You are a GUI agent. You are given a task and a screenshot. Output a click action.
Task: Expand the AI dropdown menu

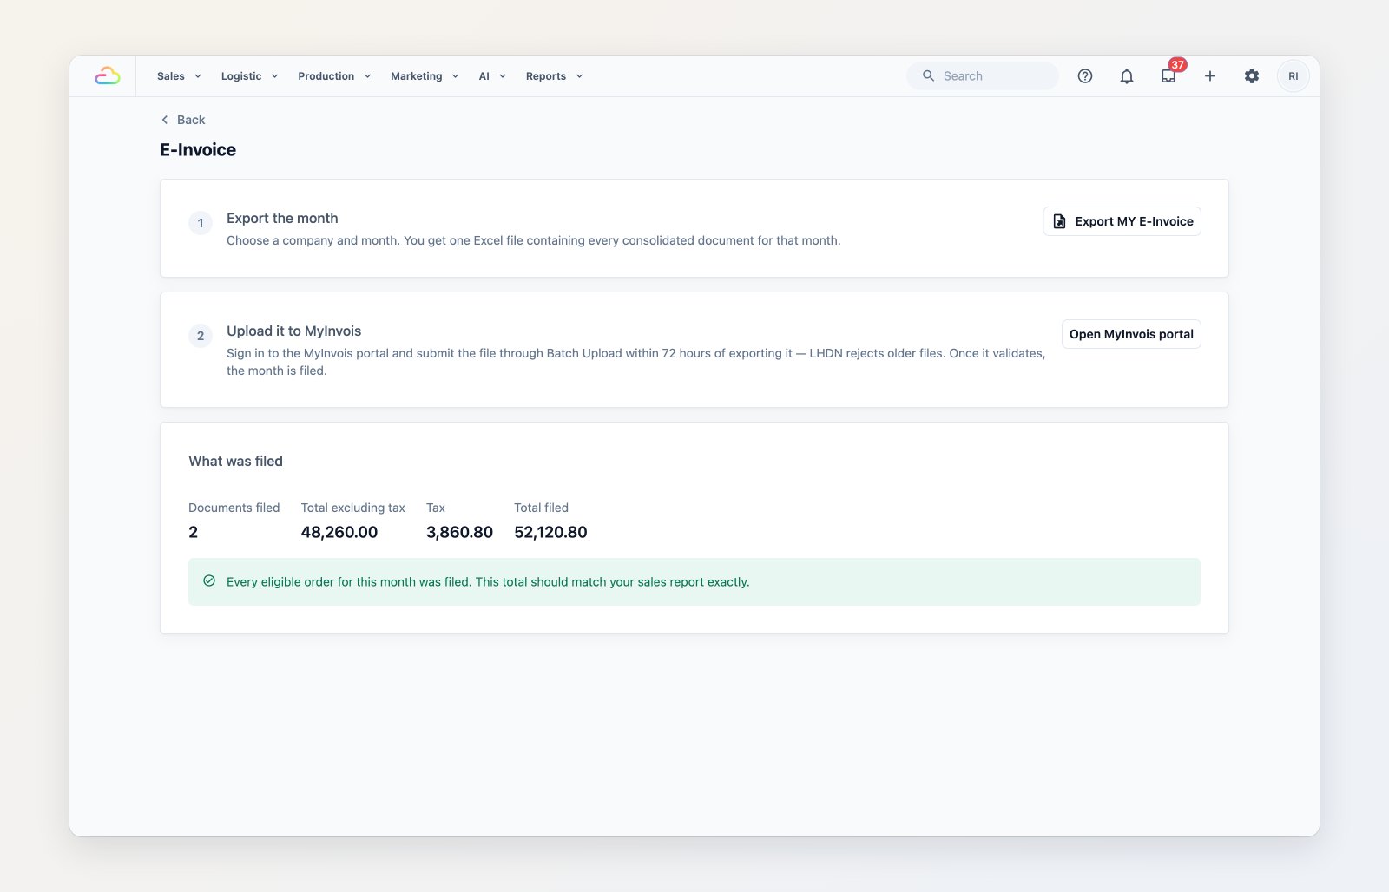[x=492, y=76]
